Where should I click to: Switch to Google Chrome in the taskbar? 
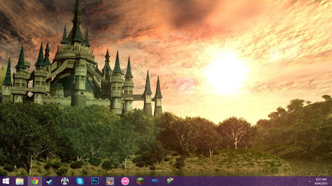pyautogui.click(x=35, y=181)
